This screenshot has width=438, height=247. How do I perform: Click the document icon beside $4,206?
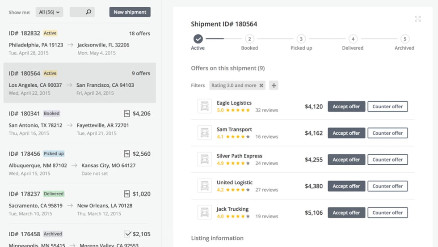pos(127,114)
